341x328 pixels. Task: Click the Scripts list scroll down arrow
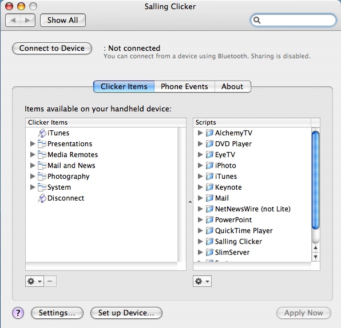(x=316, y=257)
